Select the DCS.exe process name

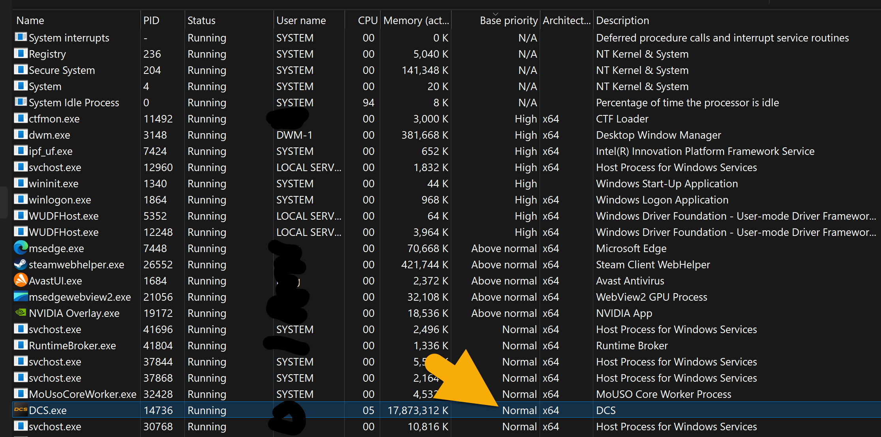(48, 411)
